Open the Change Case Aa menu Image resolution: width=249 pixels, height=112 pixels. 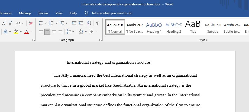[20, 23]
